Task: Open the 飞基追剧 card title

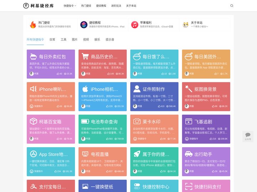Action: (x=203, y=122)
